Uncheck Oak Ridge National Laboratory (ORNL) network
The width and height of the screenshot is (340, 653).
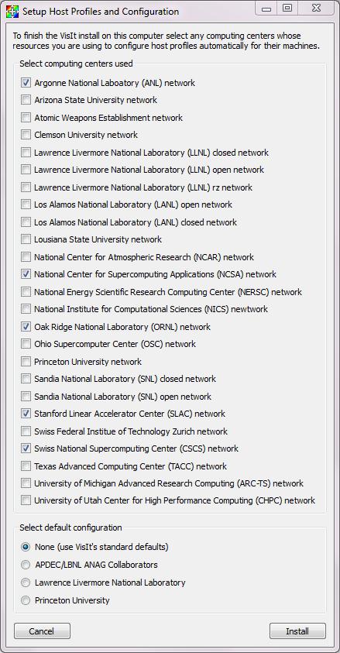click(26, 327)
